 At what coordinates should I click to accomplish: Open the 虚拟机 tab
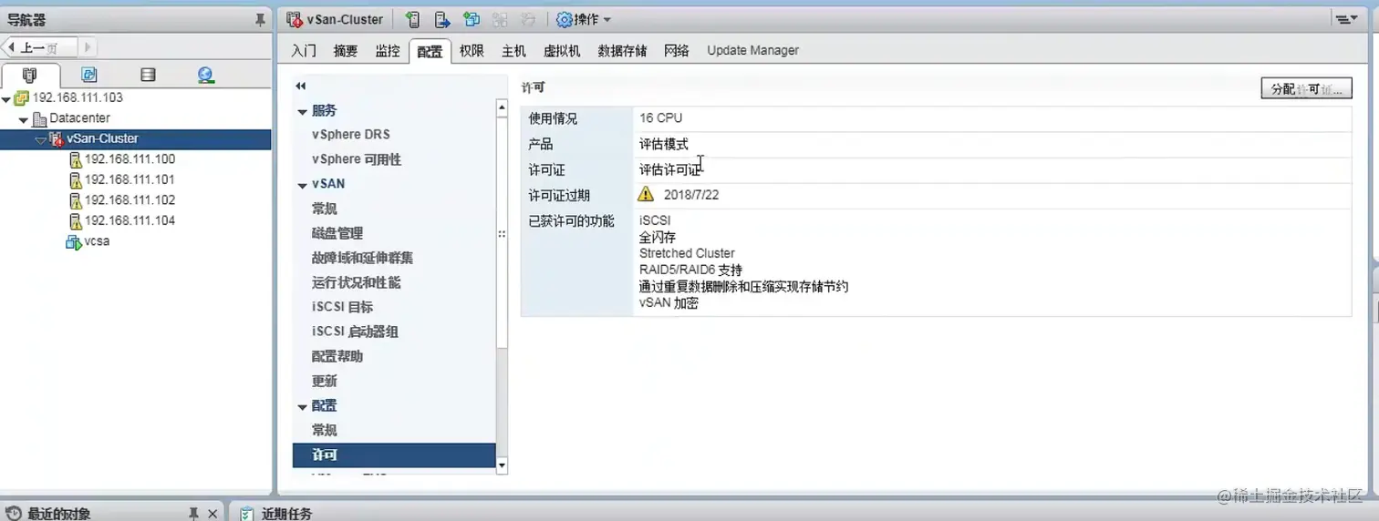point(562,51)
